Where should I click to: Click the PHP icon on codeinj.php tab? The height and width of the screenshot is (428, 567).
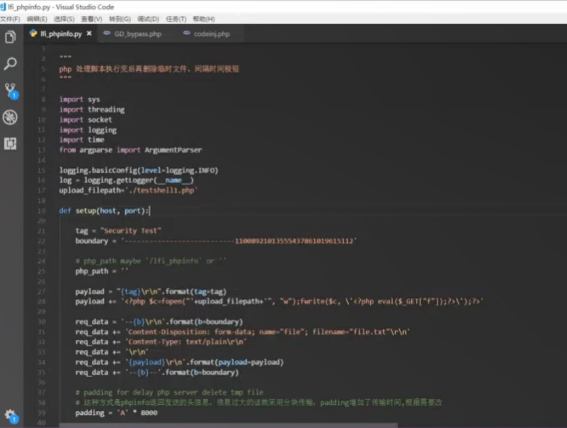coord(186,34)
